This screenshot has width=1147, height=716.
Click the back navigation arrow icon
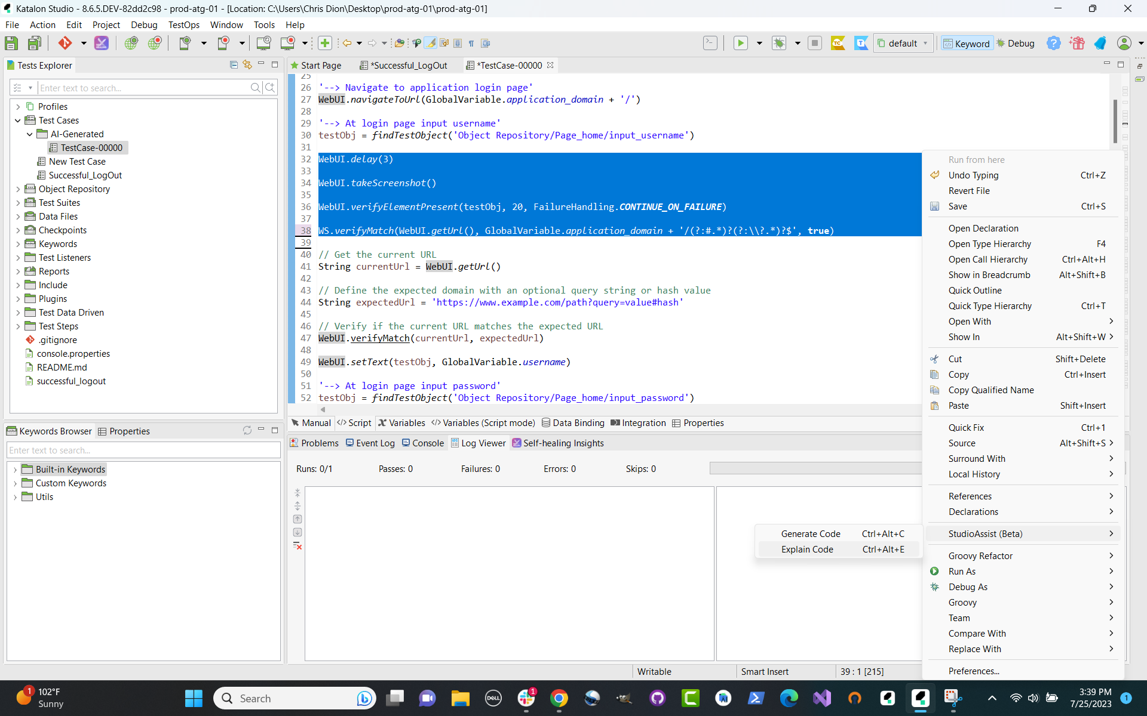[x=346, y=43]
